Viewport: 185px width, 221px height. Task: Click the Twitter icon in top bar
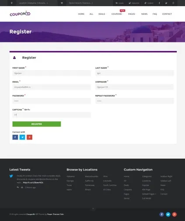166,3
